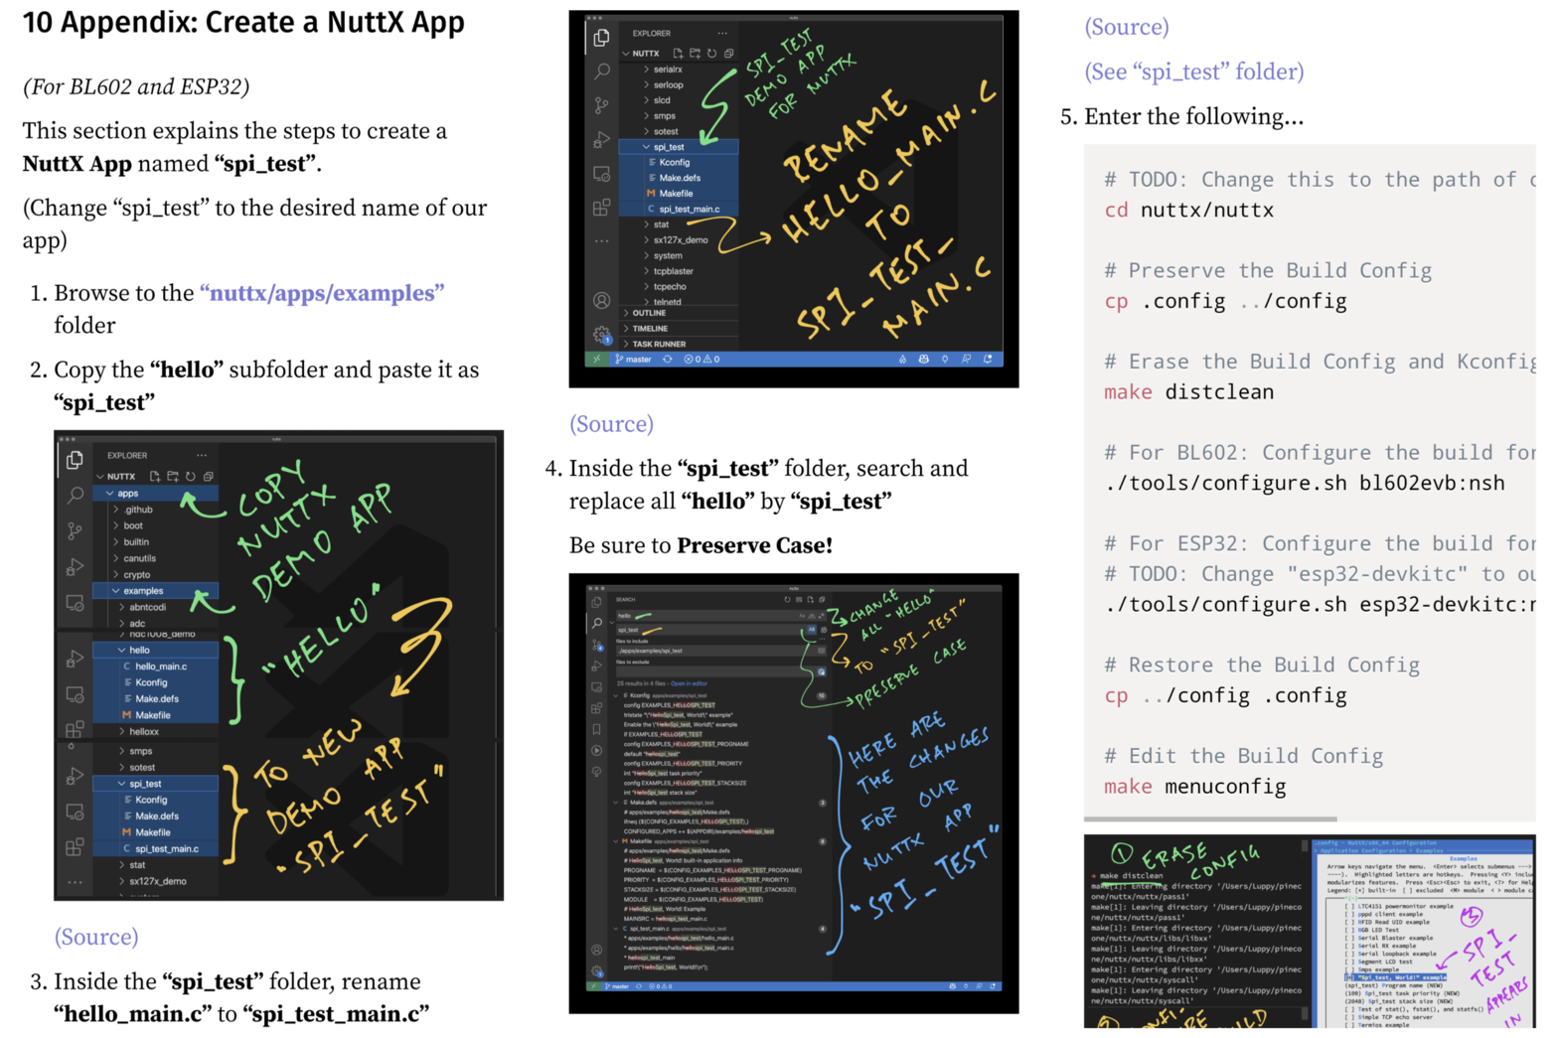This screenshot has width=1558, height=1038.
Task: Open Manage gear in the rename screenshot
Action: point(601,335)
